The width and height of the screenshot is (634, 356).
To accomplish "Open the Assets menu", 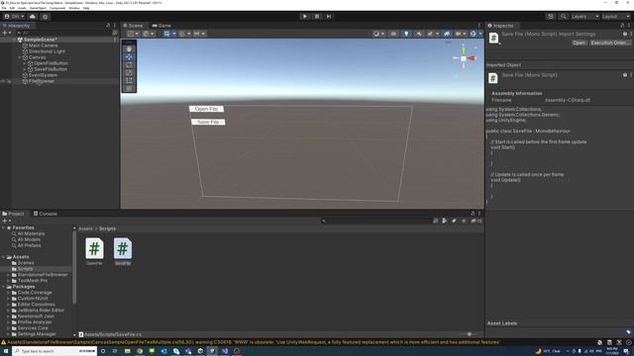I will pos(22,8).
